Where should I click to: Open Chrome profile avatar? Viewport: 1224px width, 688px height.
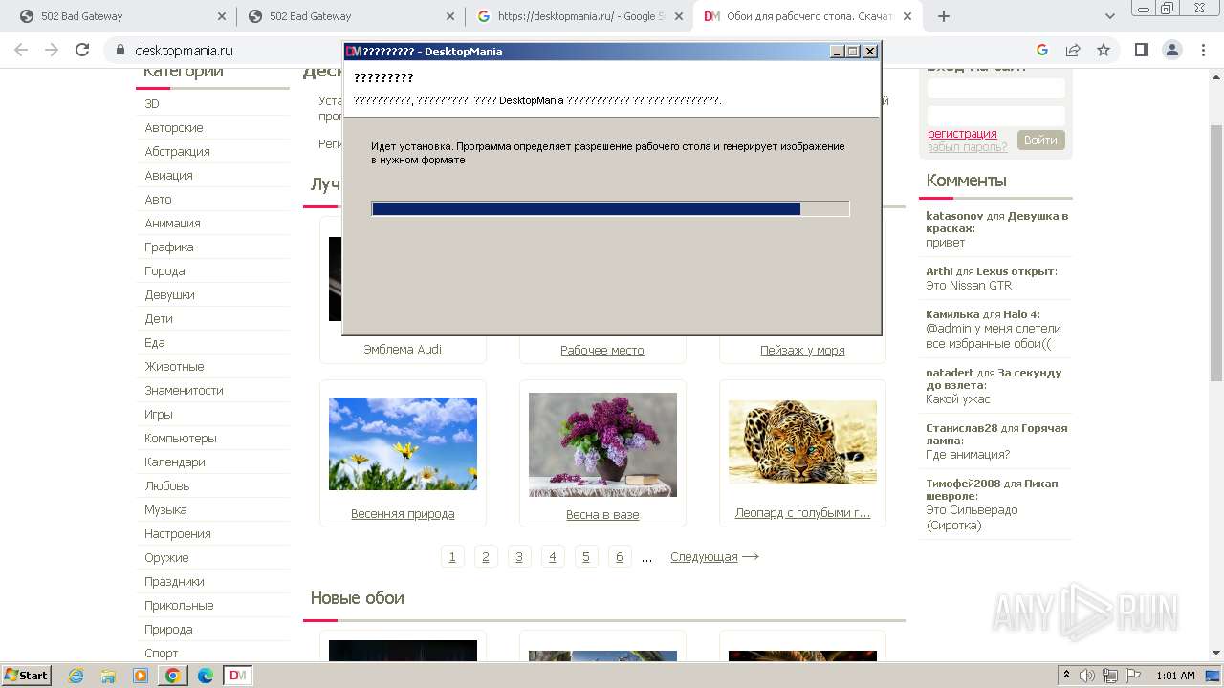pos(1172,50)
